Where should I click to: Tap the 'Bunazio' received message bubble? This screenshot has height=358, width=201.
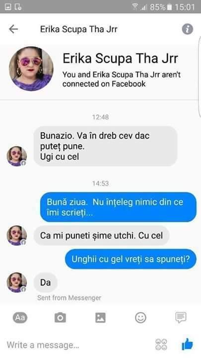pyautogui.click(x=106, y=146)
